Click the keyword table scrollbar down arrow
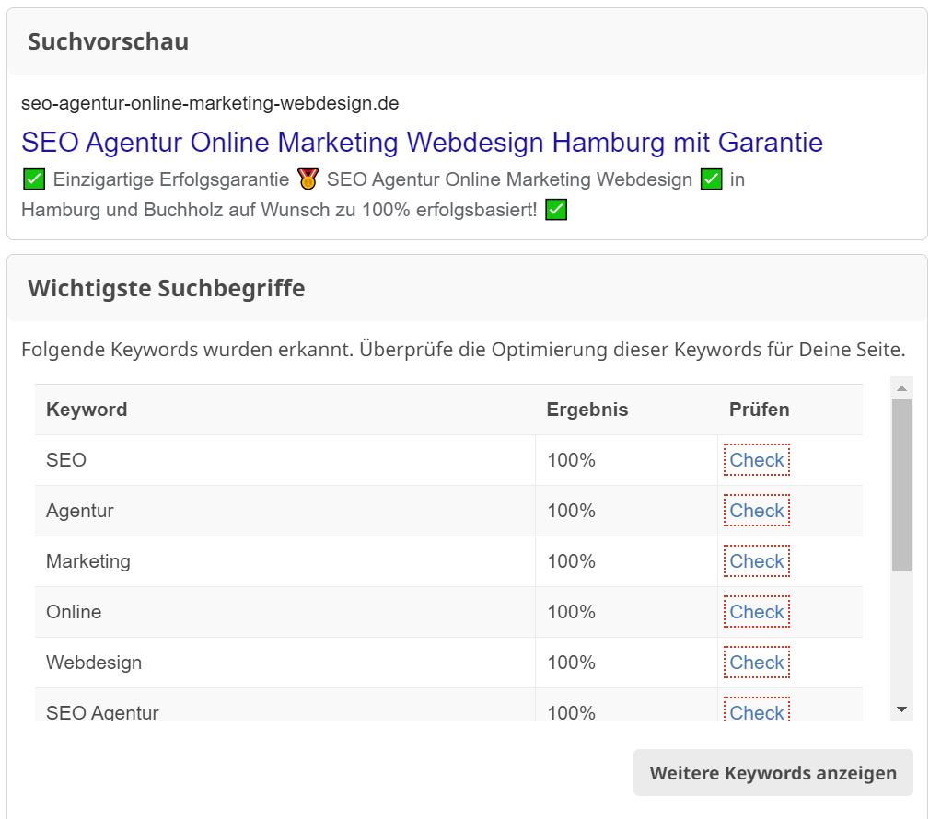Viewport: 941px width, 819px height. point(901,709)
